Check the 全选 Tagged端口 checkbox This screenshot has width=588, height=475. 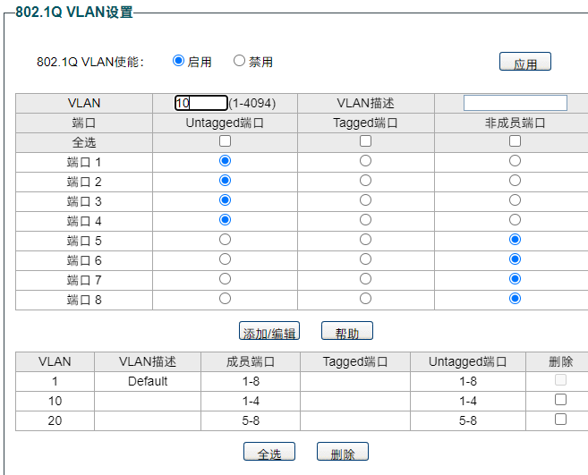pos(365,141)
